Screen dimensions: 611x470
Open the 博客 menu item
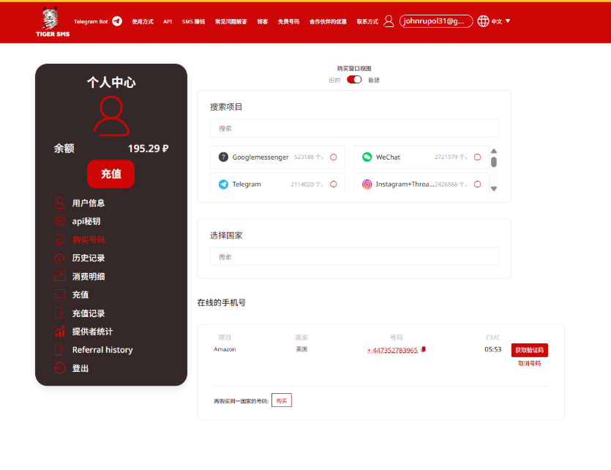pos(263,21)
